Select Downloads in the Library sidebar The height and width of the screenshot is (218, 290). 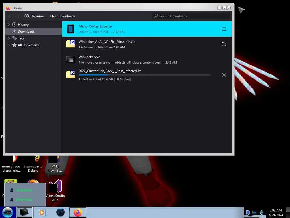(34, 31)
